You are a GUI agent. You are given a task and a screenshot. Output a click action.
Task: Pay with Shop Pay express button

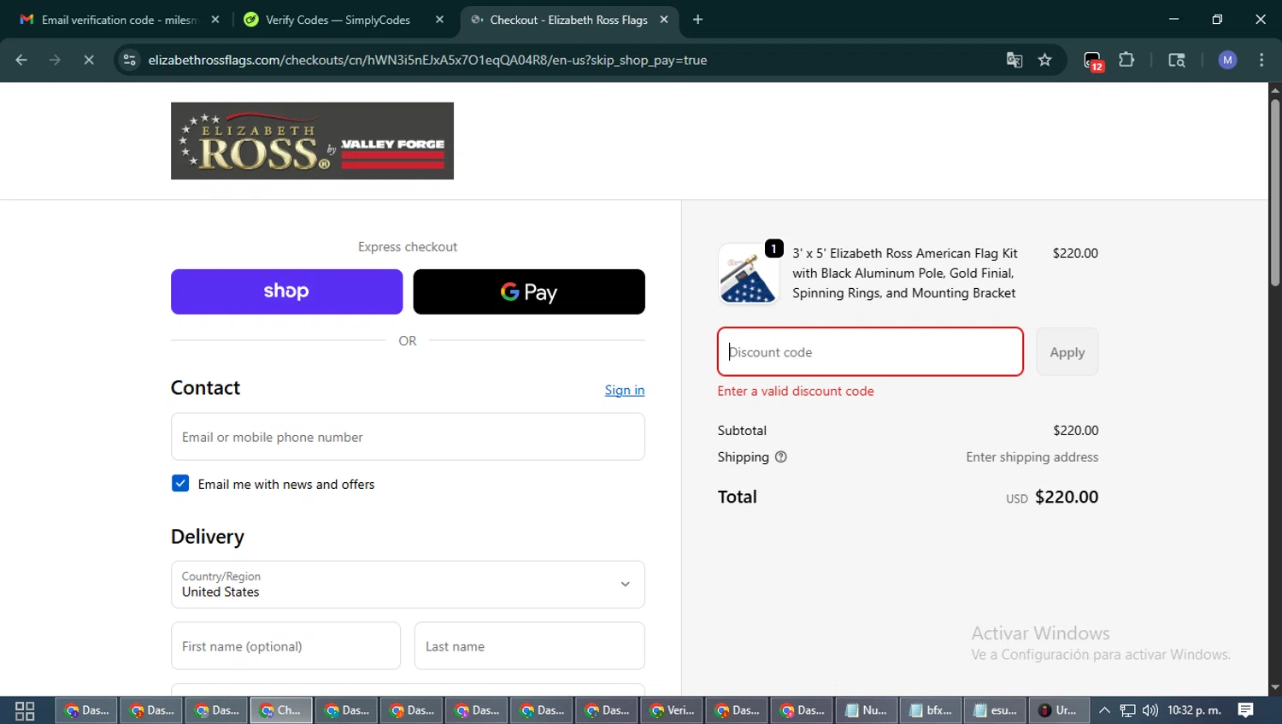point(286,291)
